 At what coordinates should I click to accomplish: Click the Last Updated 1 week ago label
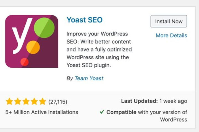tap(154, 101)
